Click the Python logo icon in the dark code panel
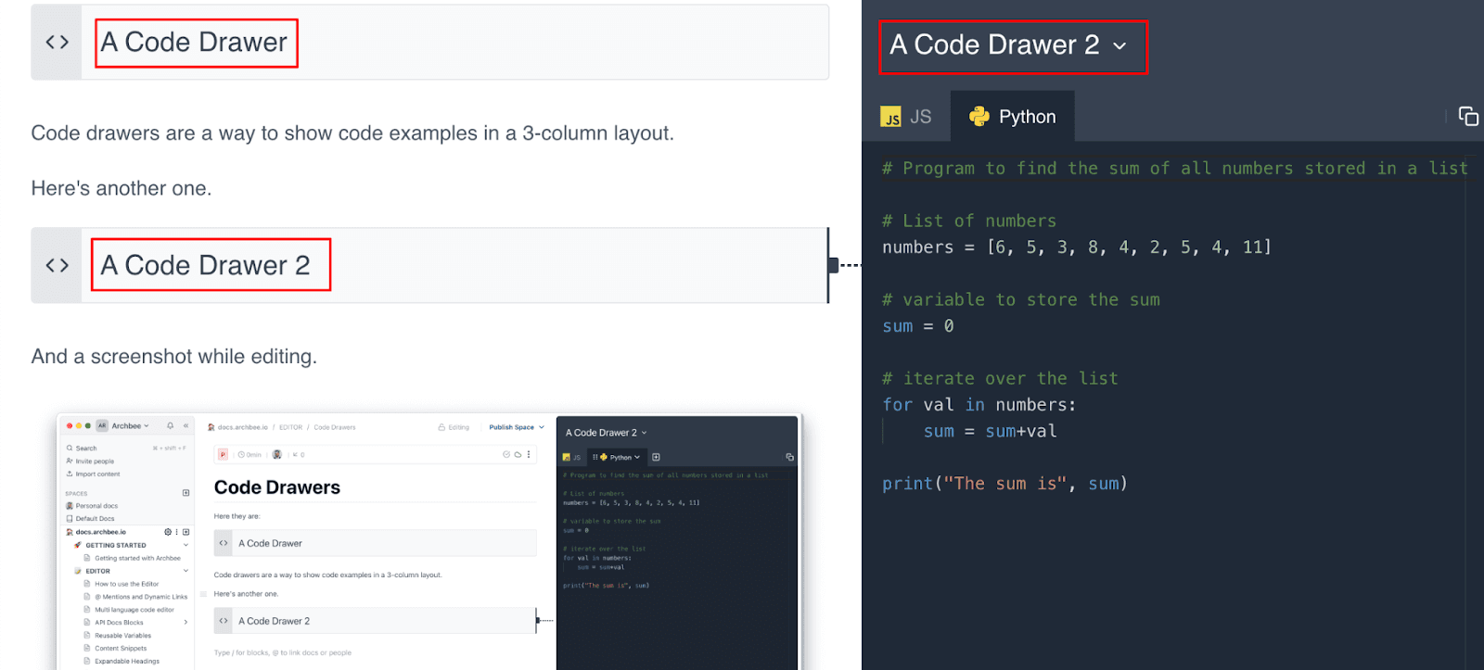Image resolution: width=1484 pixels, height=670 pixels. (979, 116)
